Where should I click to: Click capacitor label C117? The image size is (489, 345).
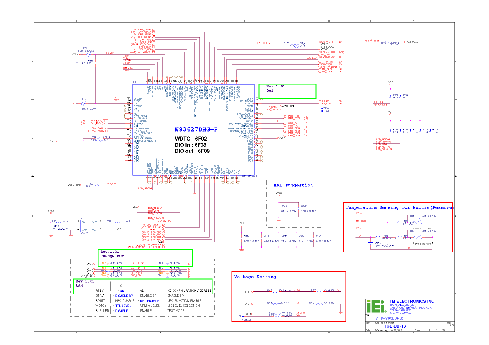247,236
